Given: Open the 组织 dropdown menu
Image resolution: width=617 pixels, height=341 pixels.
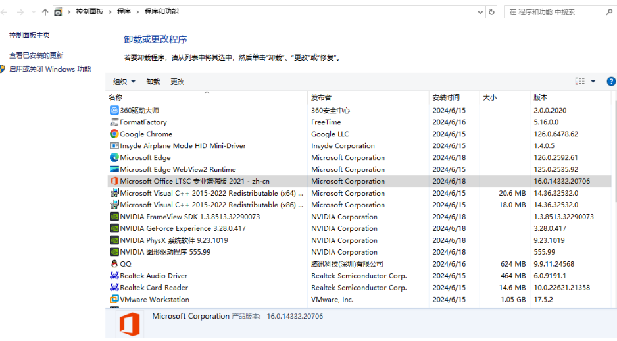Looking at the screenshot, I should pos(124,82).
